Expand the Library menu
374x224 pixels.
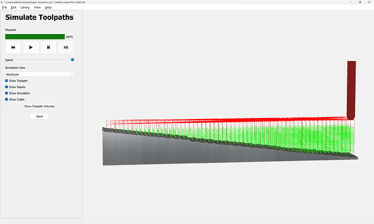pos(25,8)
